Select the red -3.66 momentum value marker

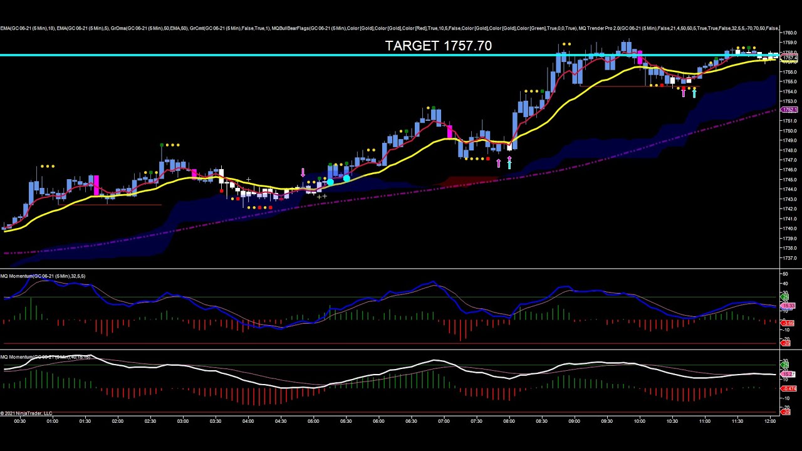pos(787,323)
